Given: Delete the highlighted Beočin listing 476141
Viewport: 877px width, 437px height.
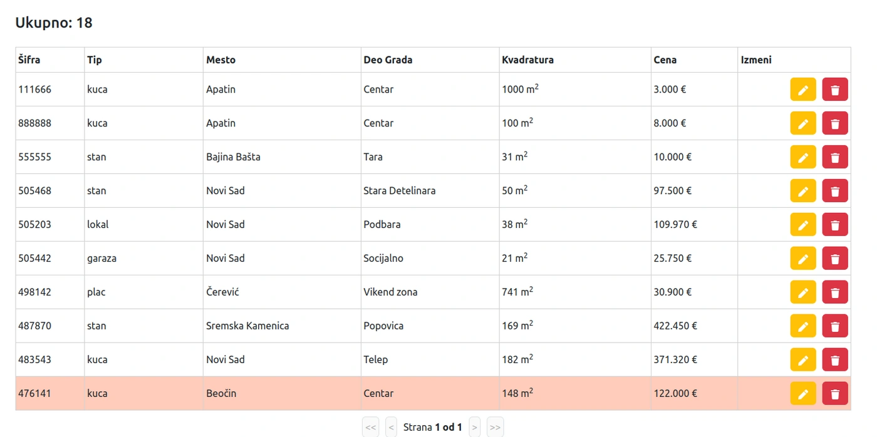Looking at the screenshot, I should point(835,394).
